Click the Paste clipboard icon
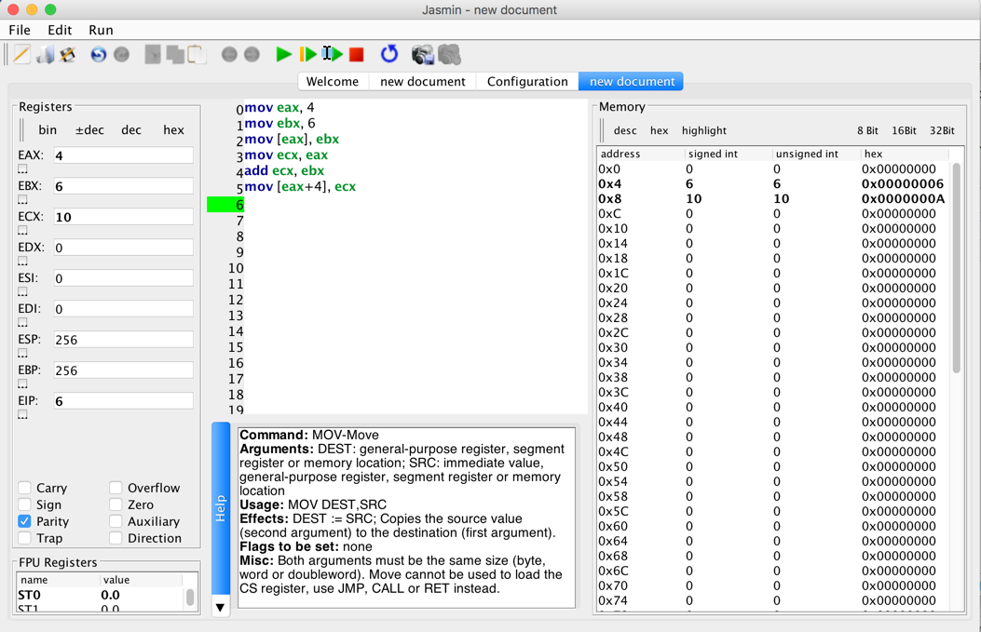Viewport: 981px width, 632px height. click(197, 55)
